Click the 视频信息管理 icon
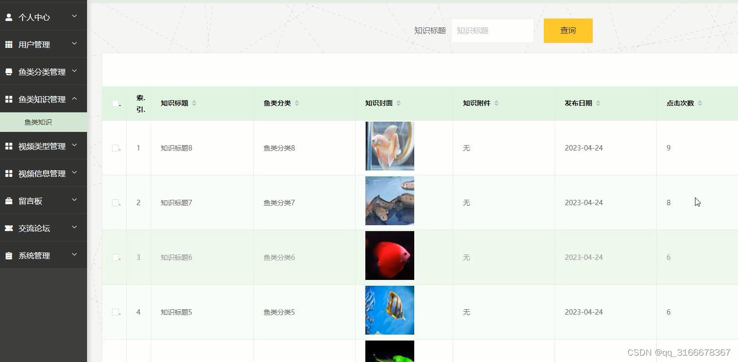This screenshot has height=362, width=738. (8, 172)
